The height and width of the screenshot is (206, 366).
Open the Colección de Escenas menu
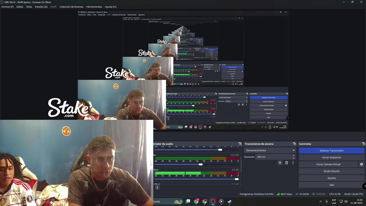(x=71, y=7)
